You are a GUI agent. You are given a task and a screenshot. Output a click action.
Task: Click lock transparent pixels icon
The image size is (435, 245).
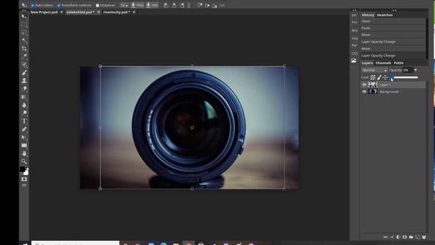pos(373,78)
